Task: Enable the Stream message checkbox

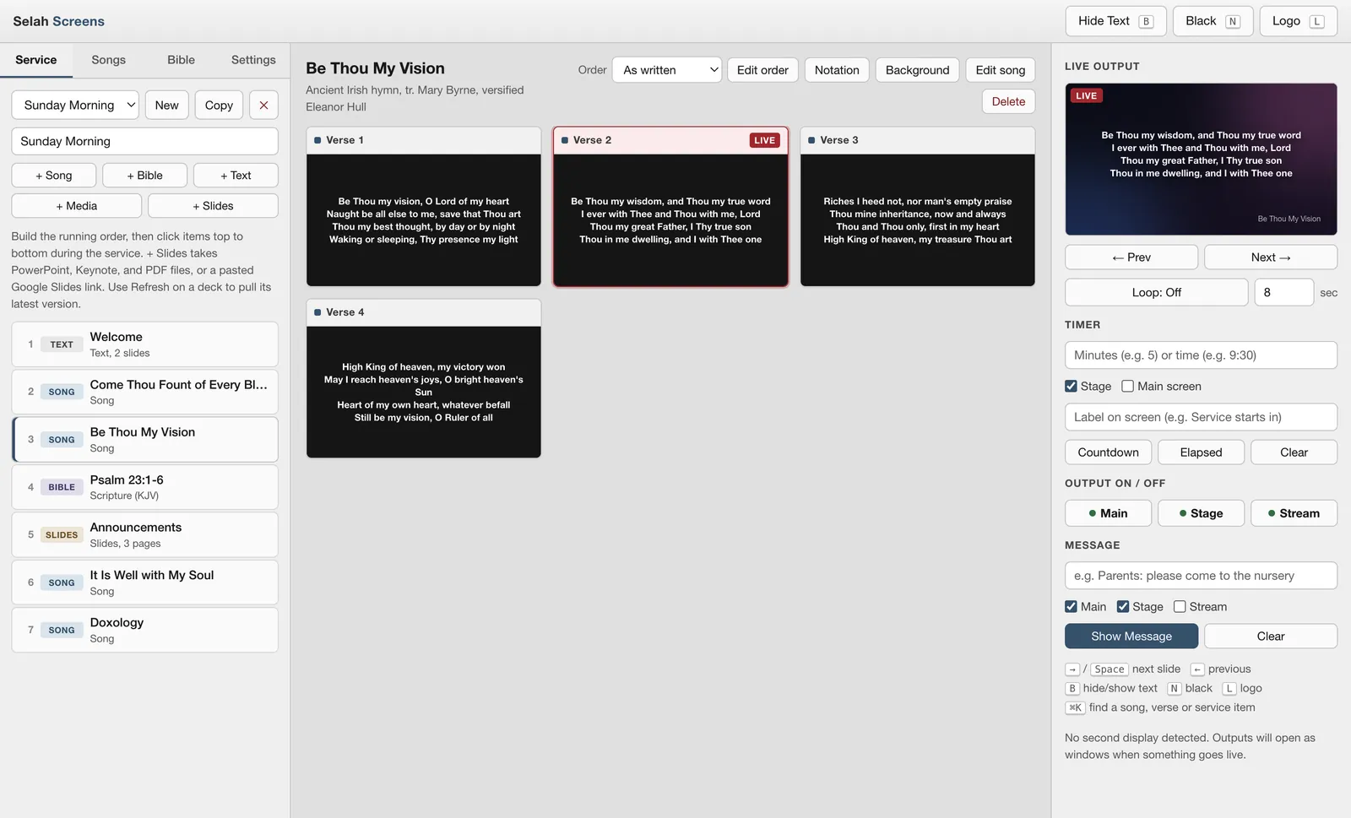Action: pos(1180,607)
